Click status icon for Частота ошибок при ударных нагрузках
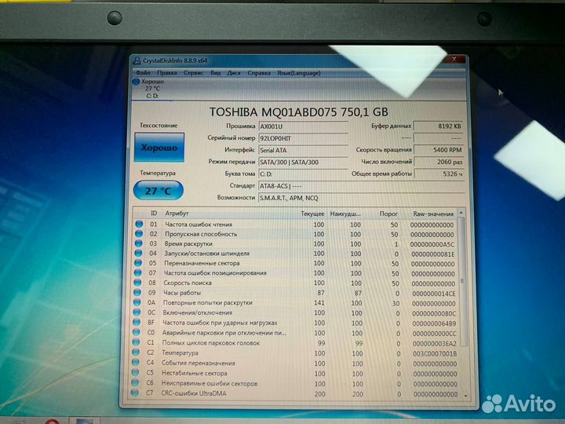The width and height of the screenshot is (565, 424). (x=137, y=323)
